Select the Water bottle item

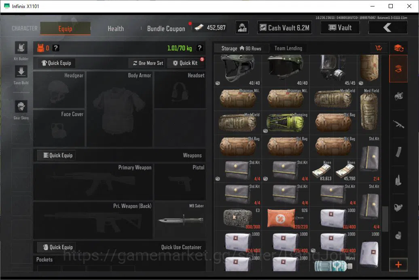click(x=333, y=263)
